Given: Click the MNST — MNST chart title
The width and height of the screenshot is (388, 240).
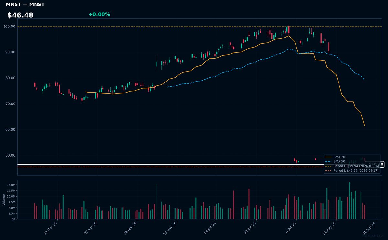Looking at the screenshot, I should point(25,5).
